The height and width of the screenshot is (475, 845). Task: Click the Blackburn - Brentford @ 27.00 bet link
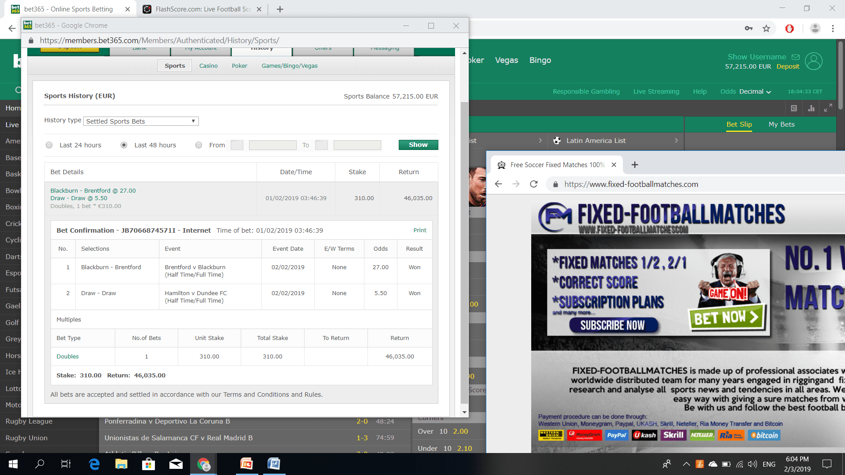coord(93,191)
